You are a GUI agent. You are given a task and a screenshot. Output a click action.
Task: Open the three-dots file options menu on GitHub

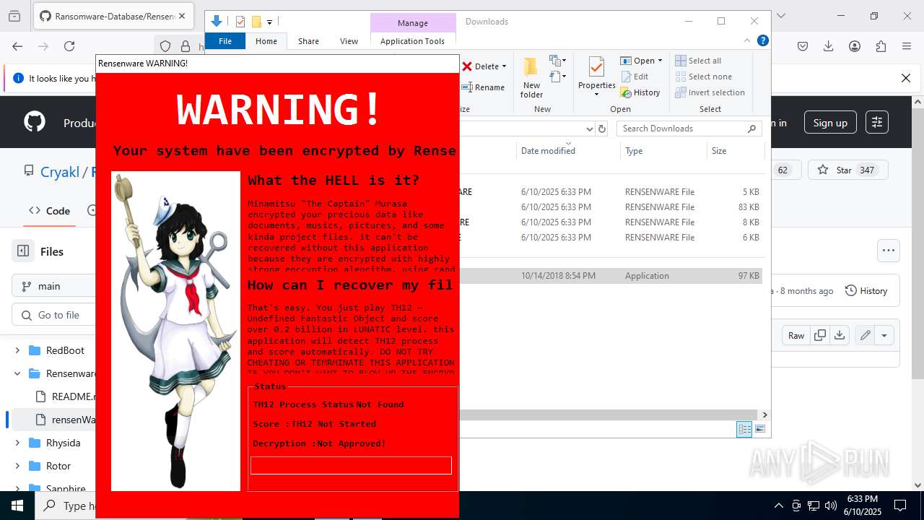click(889, 251)
